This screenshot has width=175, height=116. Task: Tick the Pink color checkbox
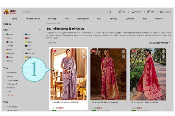tap(4, 38)
